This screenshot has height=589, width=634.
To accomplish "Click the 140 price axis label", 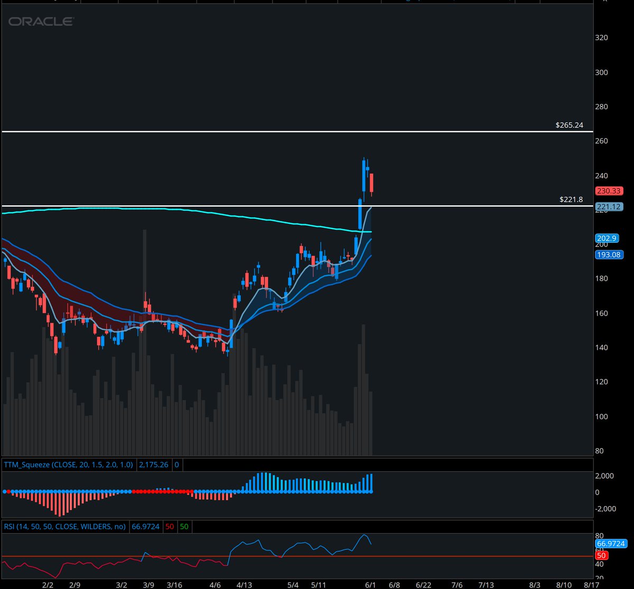I will [x=602, y=347].
